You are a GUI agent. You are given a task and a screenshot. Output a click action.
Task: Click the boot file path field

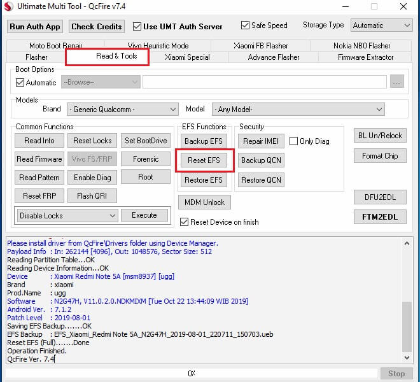[265, 81]
